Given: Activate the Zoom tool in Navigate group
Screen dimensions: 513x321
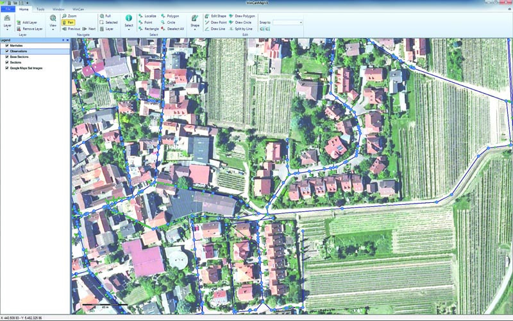Looking at the screenshot, I should [x=68, y=15].
